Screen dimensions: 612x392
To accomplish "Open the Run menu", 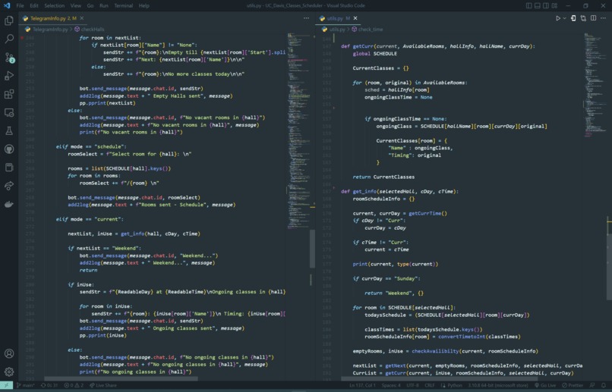I will click(x=104, y=5).
